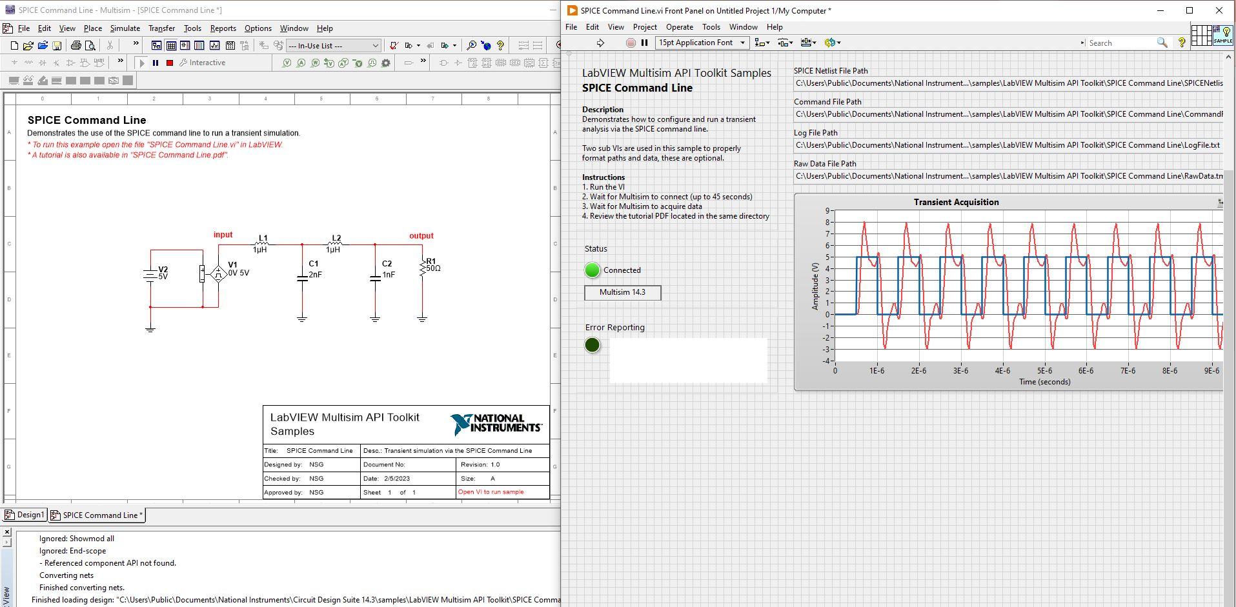Open the Align Objects dropdown in LabVIEW
The height and width of the screenshot is (607, 1236).
(x=762, y=43)
